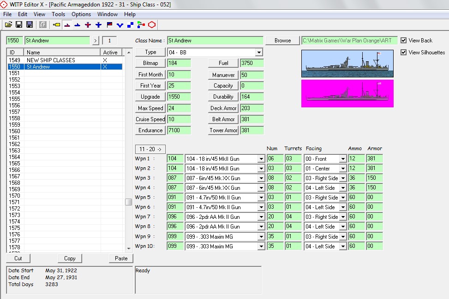Screen dimensions: 449x299
Task: Open the red ship class editor icon
Action: 67,25
